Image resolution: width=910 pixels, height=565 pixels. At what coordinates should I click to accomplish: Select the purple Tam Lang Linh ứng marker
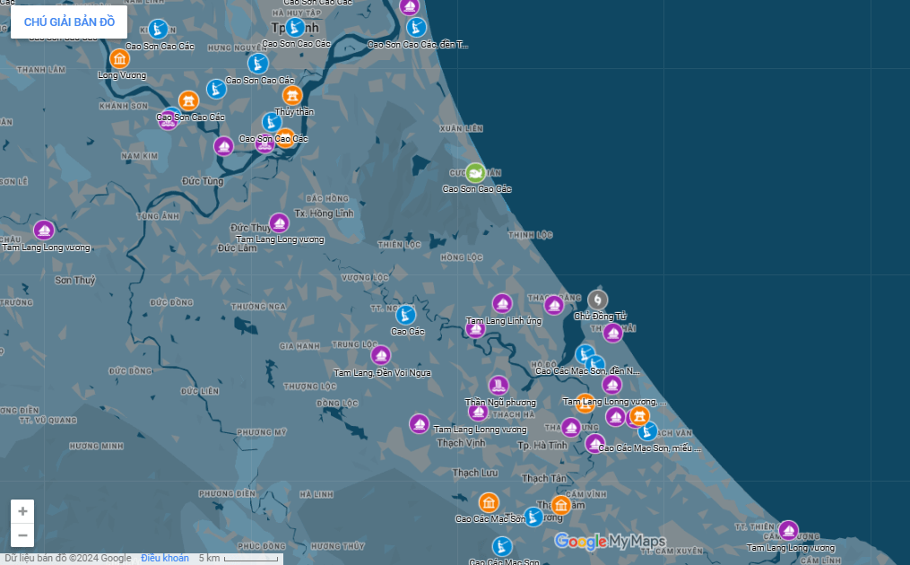click(x=502, y=304)
